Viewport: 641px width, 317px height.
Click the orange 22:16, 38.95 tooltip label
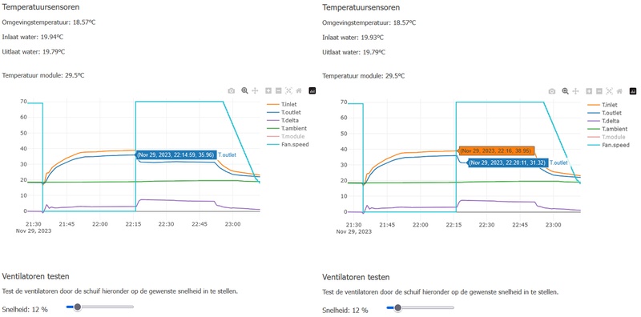tap(495, 151)
